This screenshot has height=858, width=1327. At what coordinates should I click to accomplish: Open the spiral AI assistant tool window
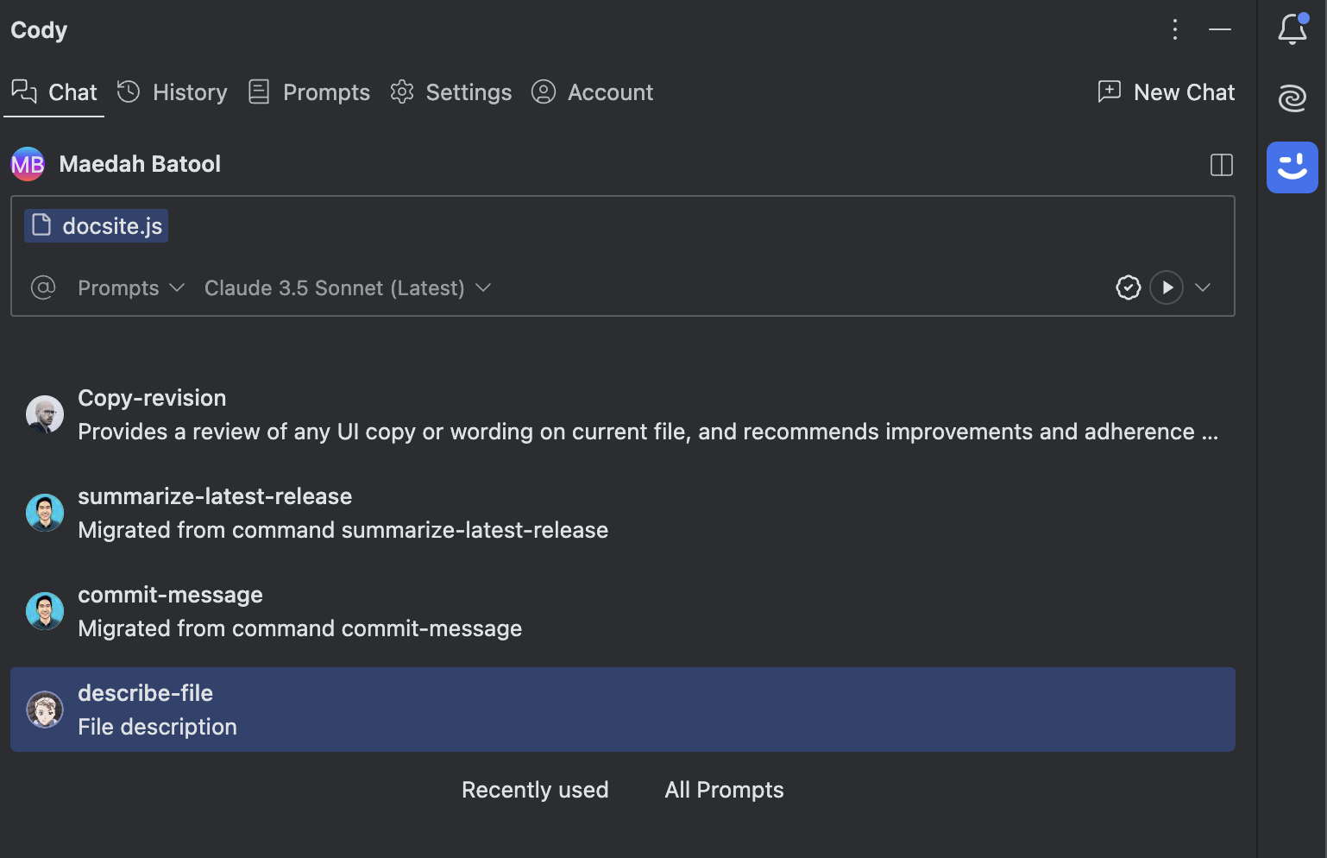1292,98
